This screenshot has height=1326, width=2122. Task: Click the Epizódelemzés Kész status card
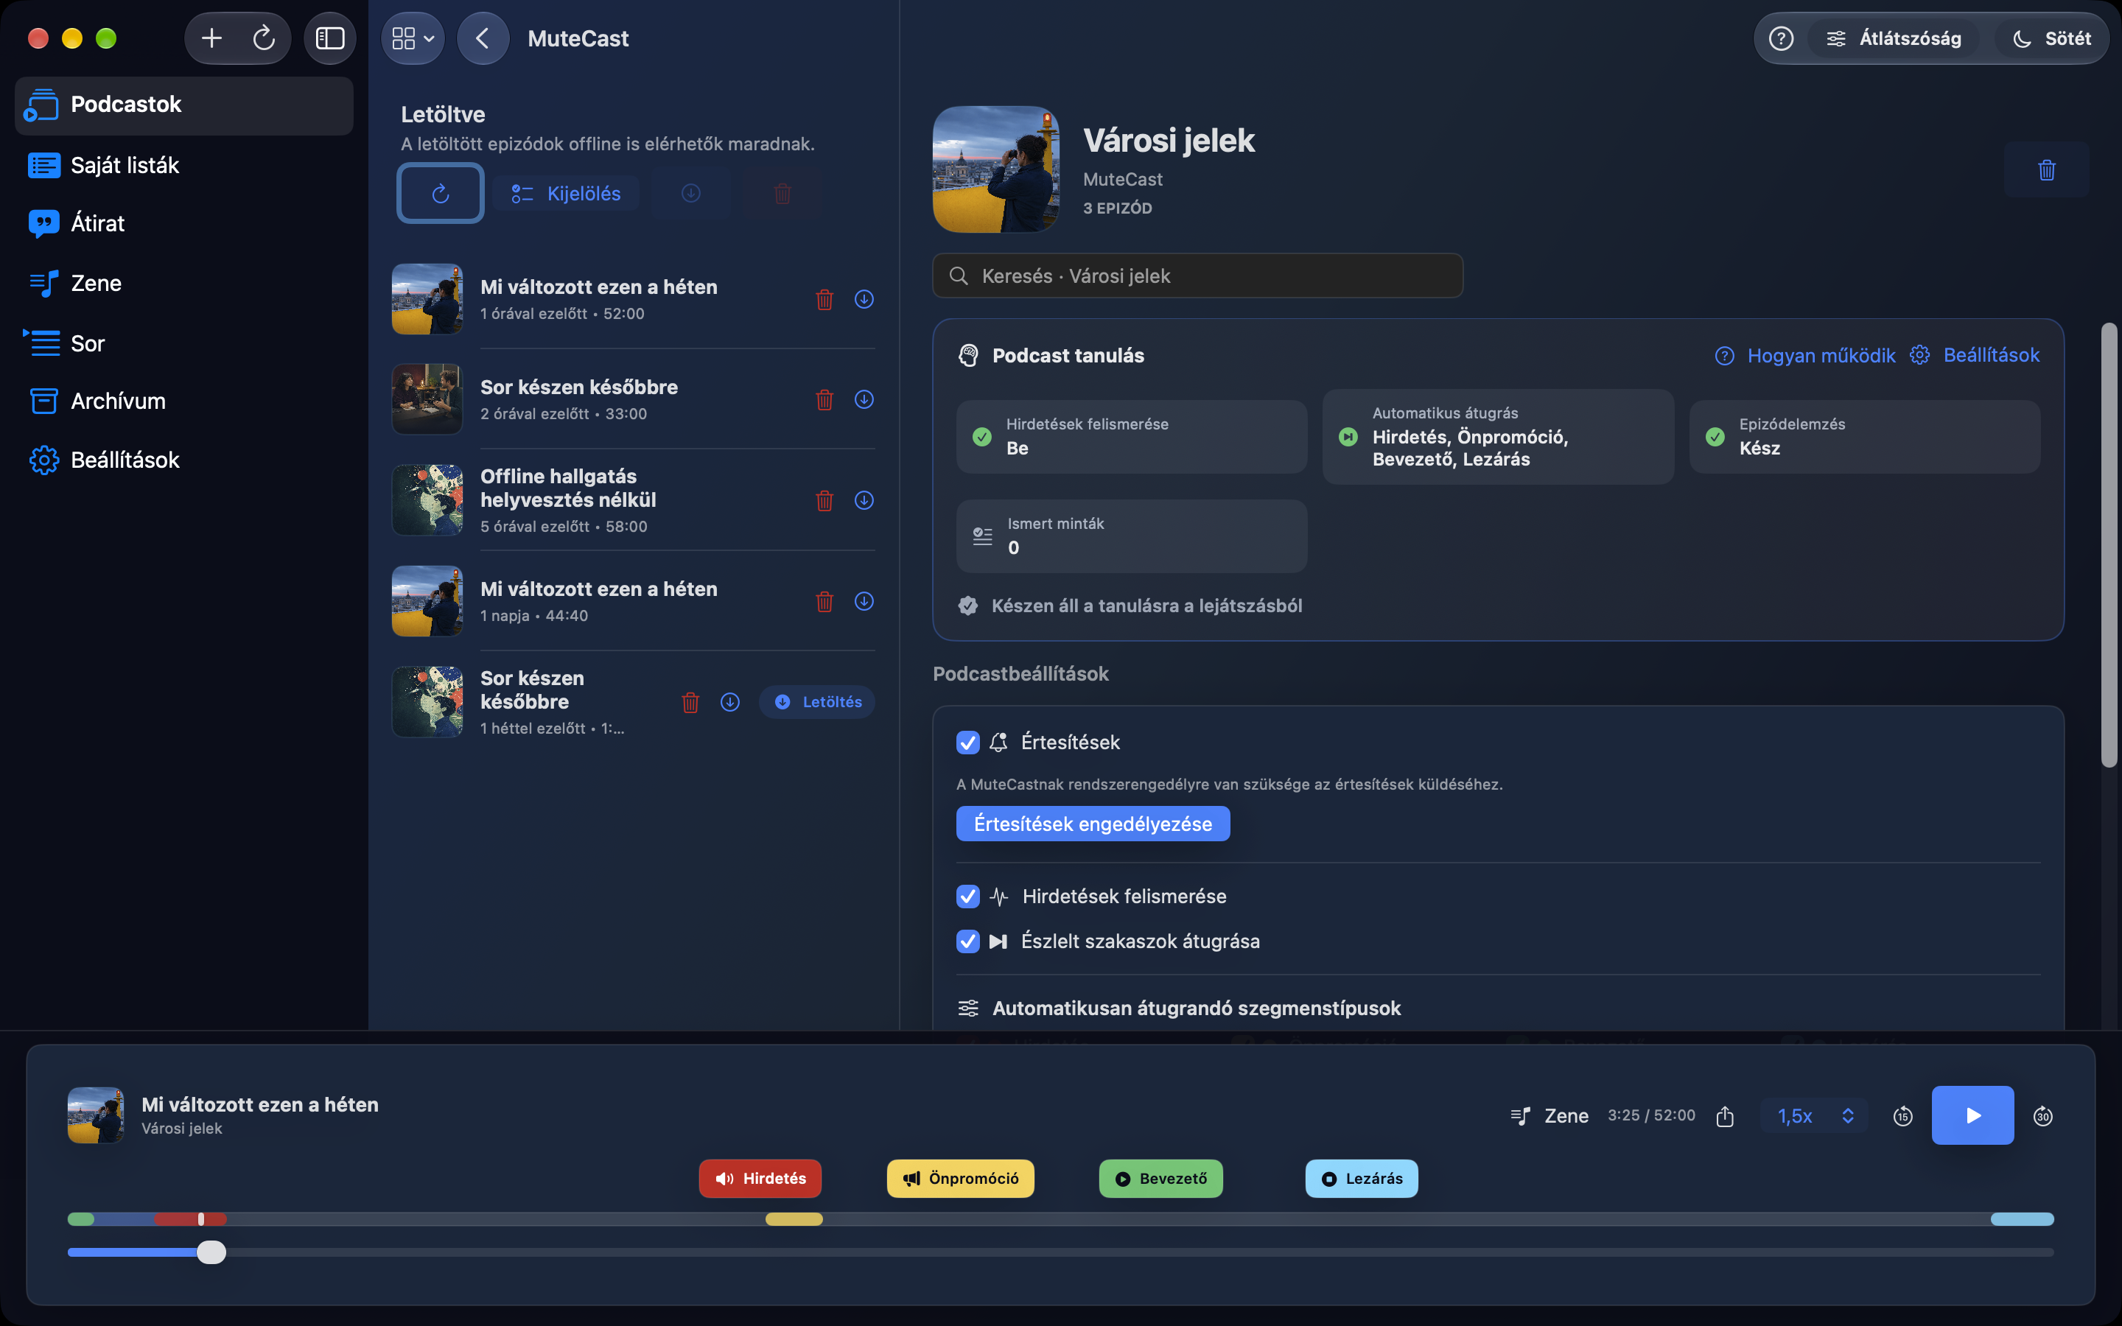point(1865,437)
